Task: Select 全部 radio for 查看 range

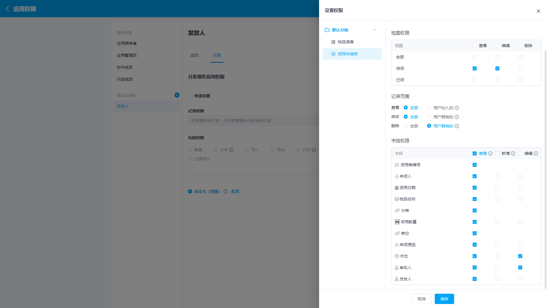Action: tap(406, 108)
